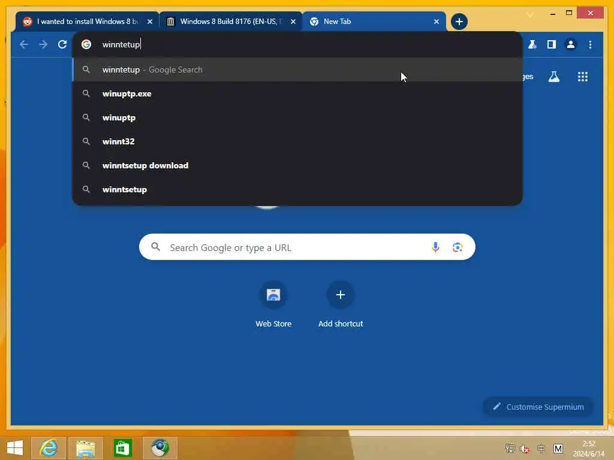
Task: Close the New Tab tab
Action: point(437,22)
